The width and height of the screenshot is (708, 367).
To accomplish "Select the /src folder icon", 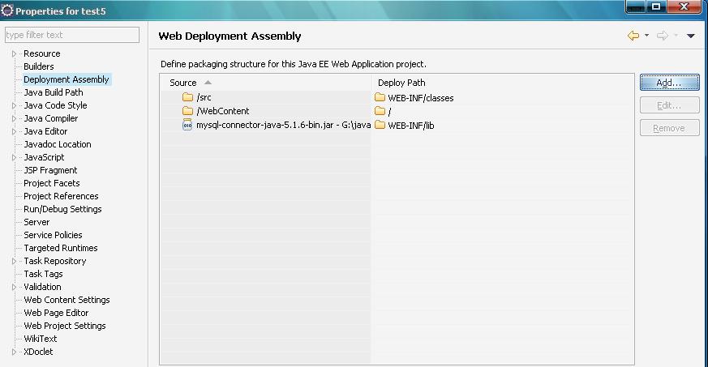I will (188, 97).
